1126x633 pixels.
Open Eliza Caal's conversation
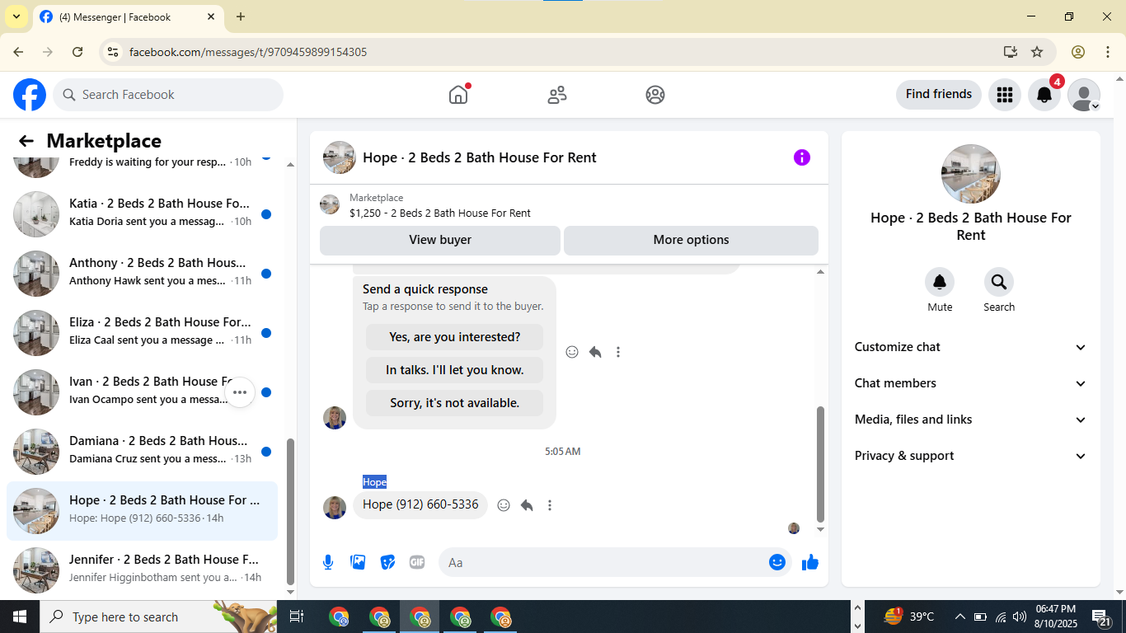[143, 333]
